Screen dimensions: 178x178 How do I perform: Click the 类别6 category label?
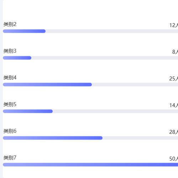click(x=10, y=131)
